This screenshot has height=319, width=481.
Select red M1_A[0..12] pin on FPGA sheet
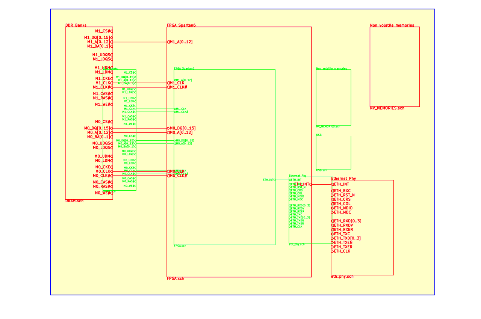click(181, 42)
